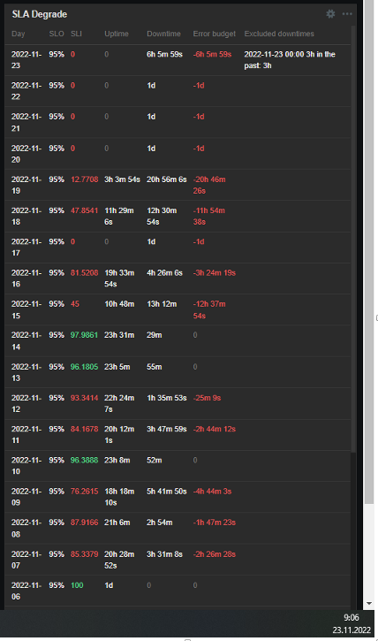Click the Downtime column header
The height and width of the screenshot is (641, 378).
point(163,34)
